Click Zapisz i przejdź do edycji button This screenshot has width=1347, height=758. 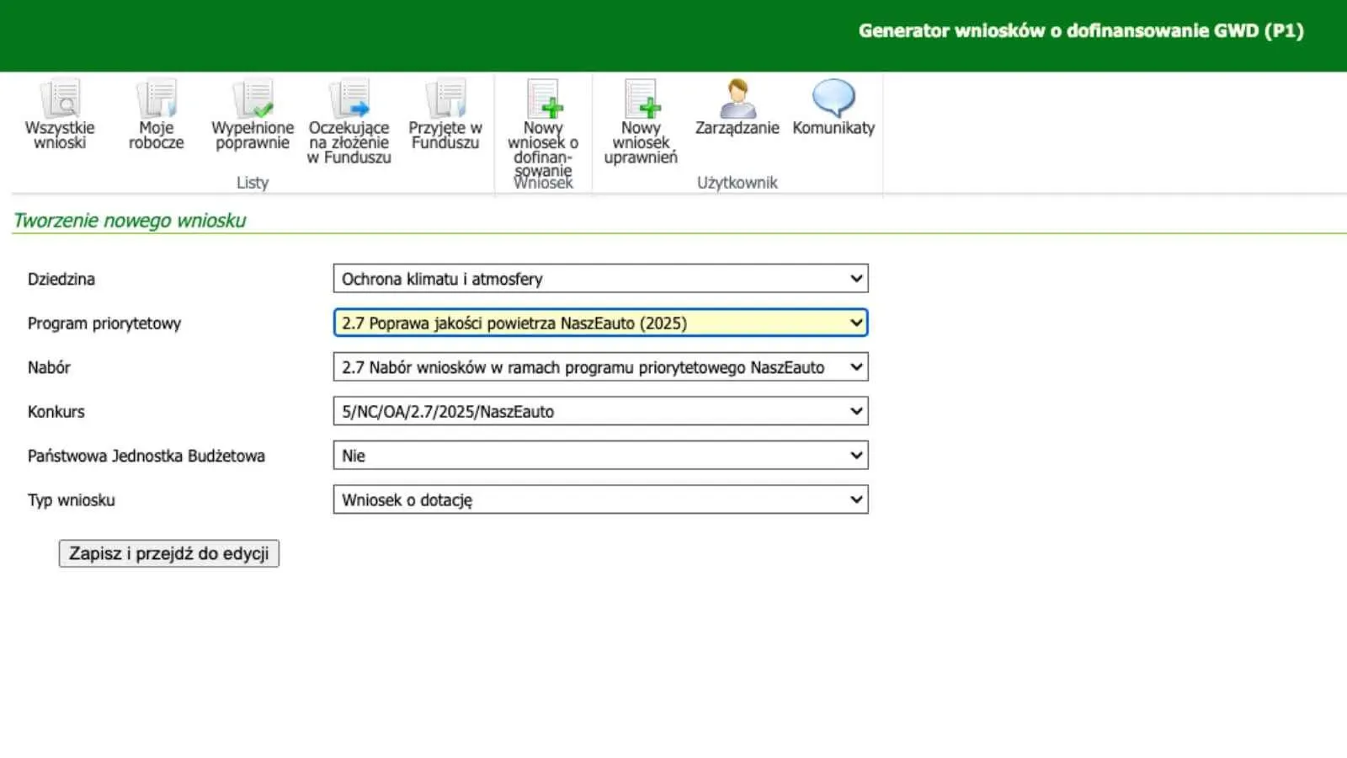tap(169, 553)
